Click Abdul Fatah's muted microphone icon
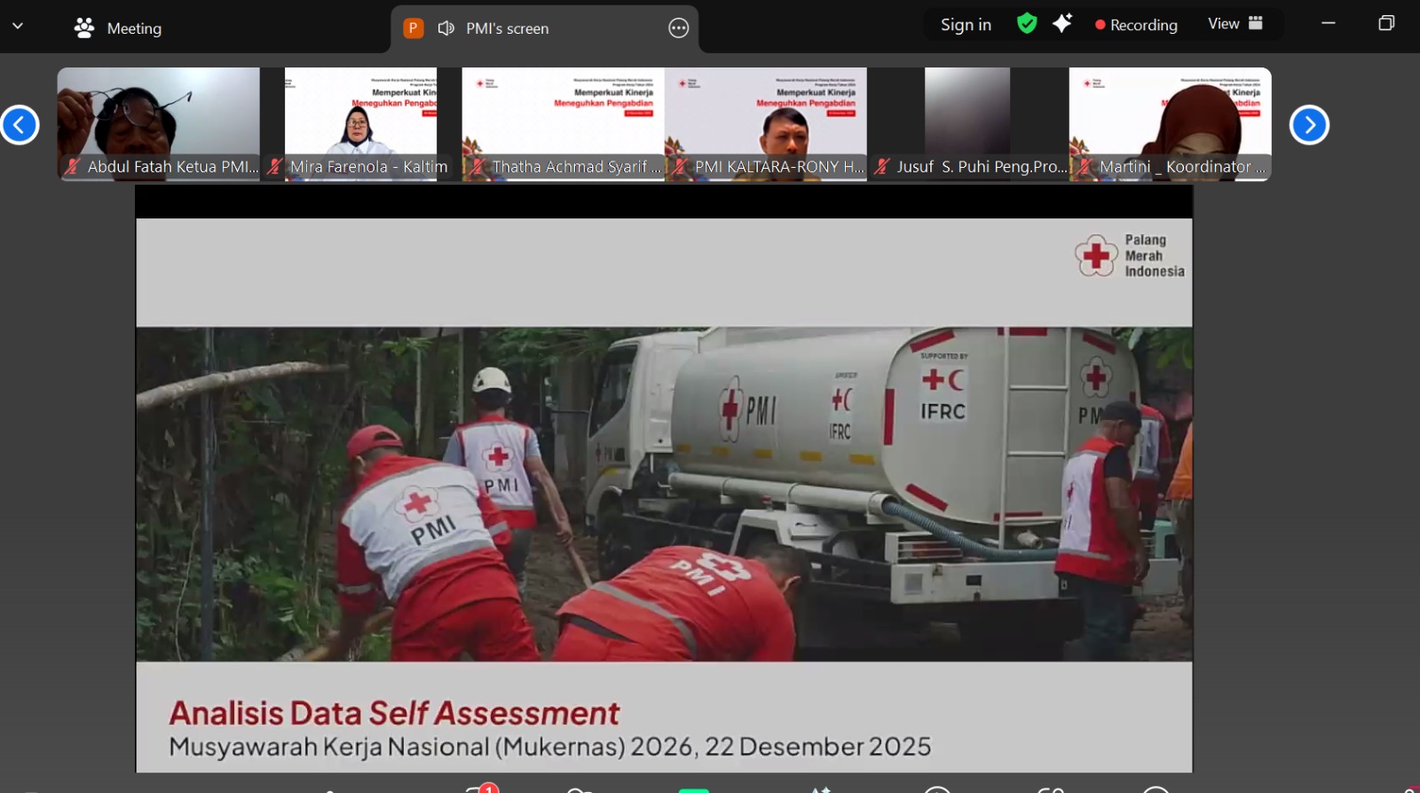The width and height of the screenshot is (1420, 793). tap(73, 166)
